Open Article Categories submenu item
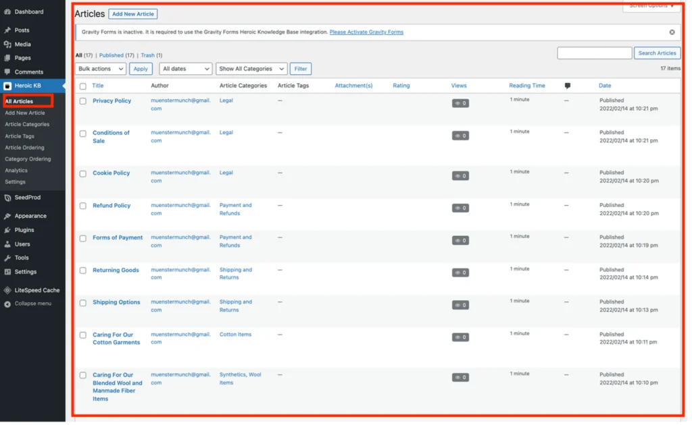Viewport: 692px width, 425px height. point(27,125)
